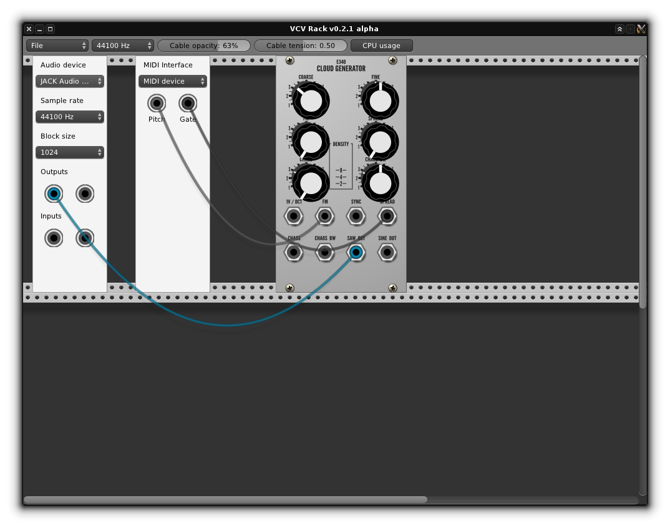The width and height of the screenshot is (670, 528).
Task: Click the CLOUD GENERATOR module title
Action: click(x=341, y=69)
